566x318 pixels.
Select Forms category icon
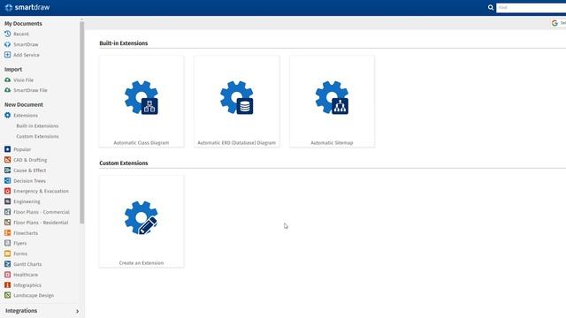[8, 254]
